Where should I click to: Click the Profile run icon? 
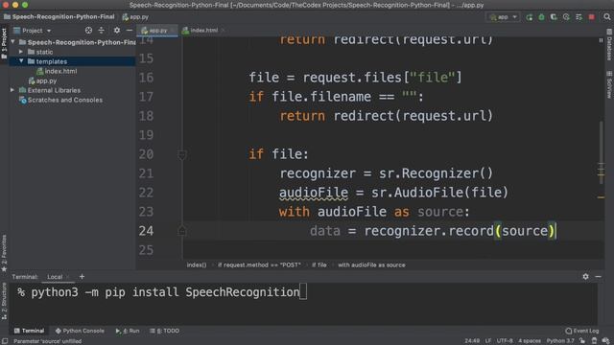pyautogui.click(x=566, y=17)
